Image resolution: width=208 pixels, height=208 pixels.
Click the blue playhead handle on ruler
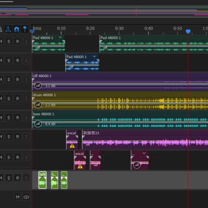click(x=188, y=32)
